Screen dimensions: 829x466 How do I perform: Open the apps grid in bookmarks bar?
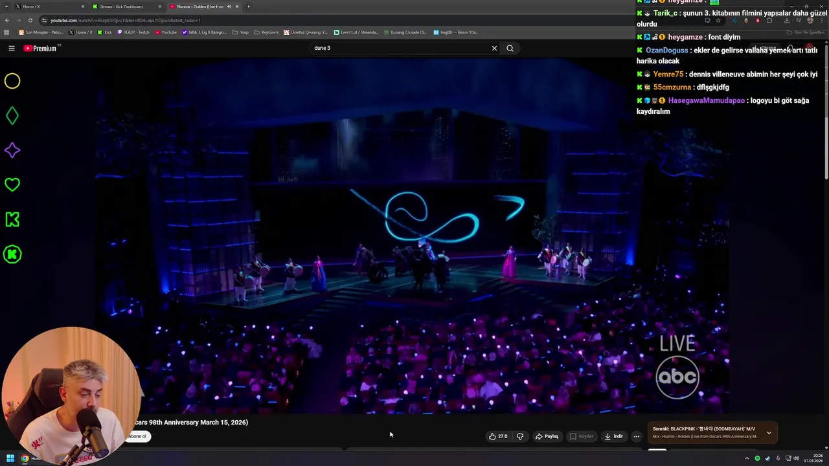click(x=6, y=32)
